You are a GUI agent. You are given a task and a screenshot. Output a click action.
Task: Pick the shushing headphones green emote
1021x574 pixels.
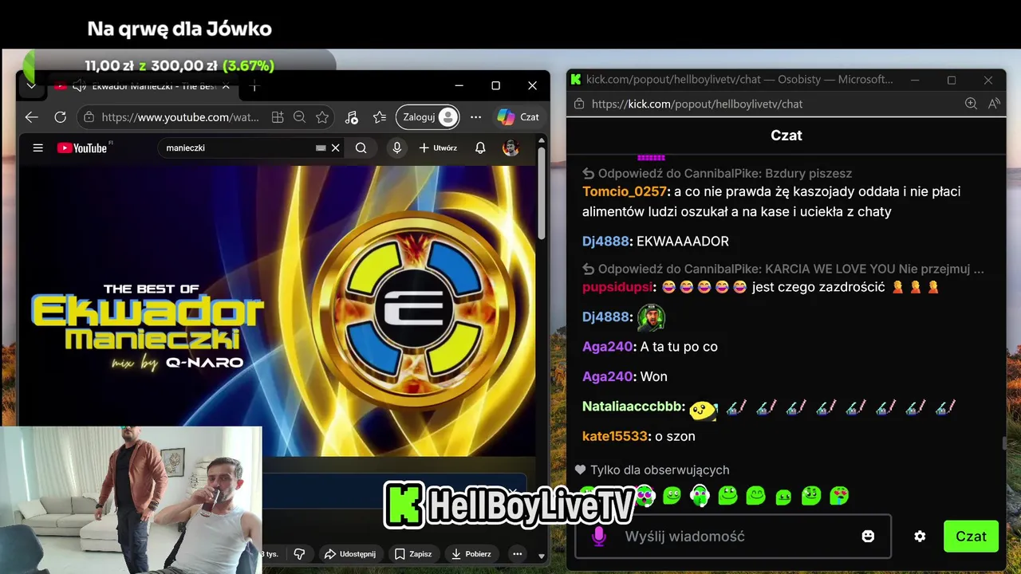click(x=700, y=496)
